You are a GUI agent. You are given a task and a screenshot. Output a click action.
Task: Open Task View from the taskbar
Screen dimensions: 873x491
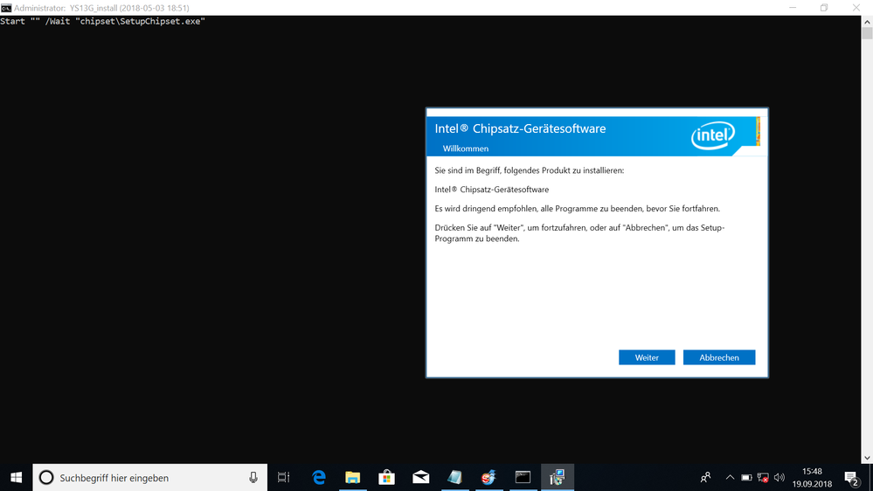284,478
